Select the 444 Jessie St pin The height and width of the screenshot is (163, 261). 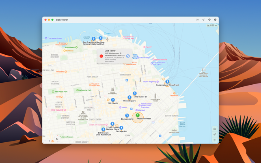click(127, 116)
